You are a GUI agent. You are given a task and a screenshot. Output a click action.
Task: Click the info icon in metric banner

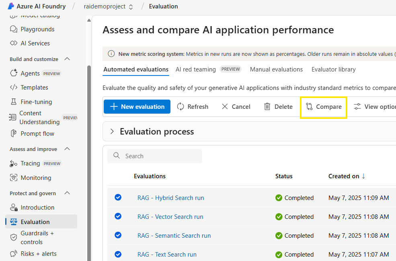point(111,54)
